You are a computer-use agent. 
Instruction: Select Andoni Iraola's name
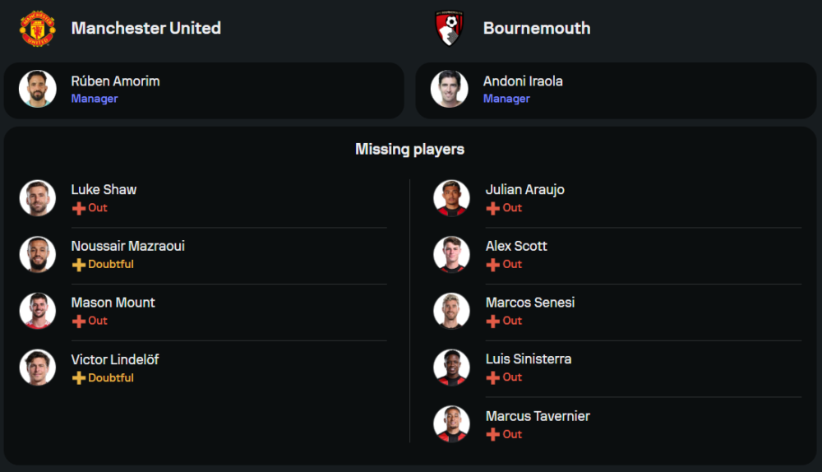(523, 81)
